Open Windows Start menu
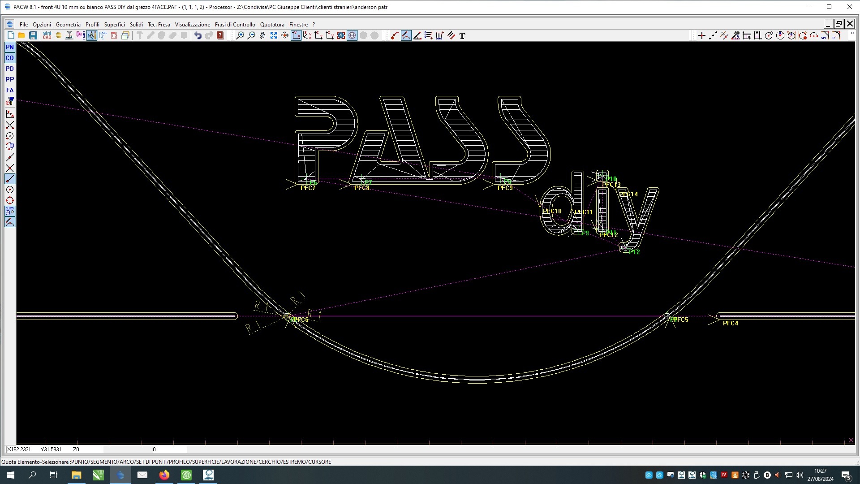The image size is (860, 484). click(x=11, y=475)
